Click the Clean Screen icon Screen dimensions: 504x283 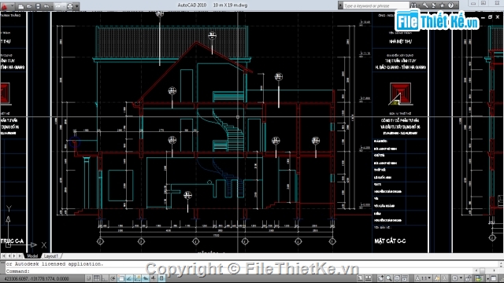click(x=494, y=278)
